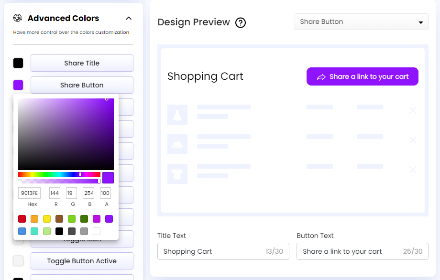The width and height of the screenshot is (440, 280).
Task: Click the first cart item remove X icon
Action: click(413, 111)
